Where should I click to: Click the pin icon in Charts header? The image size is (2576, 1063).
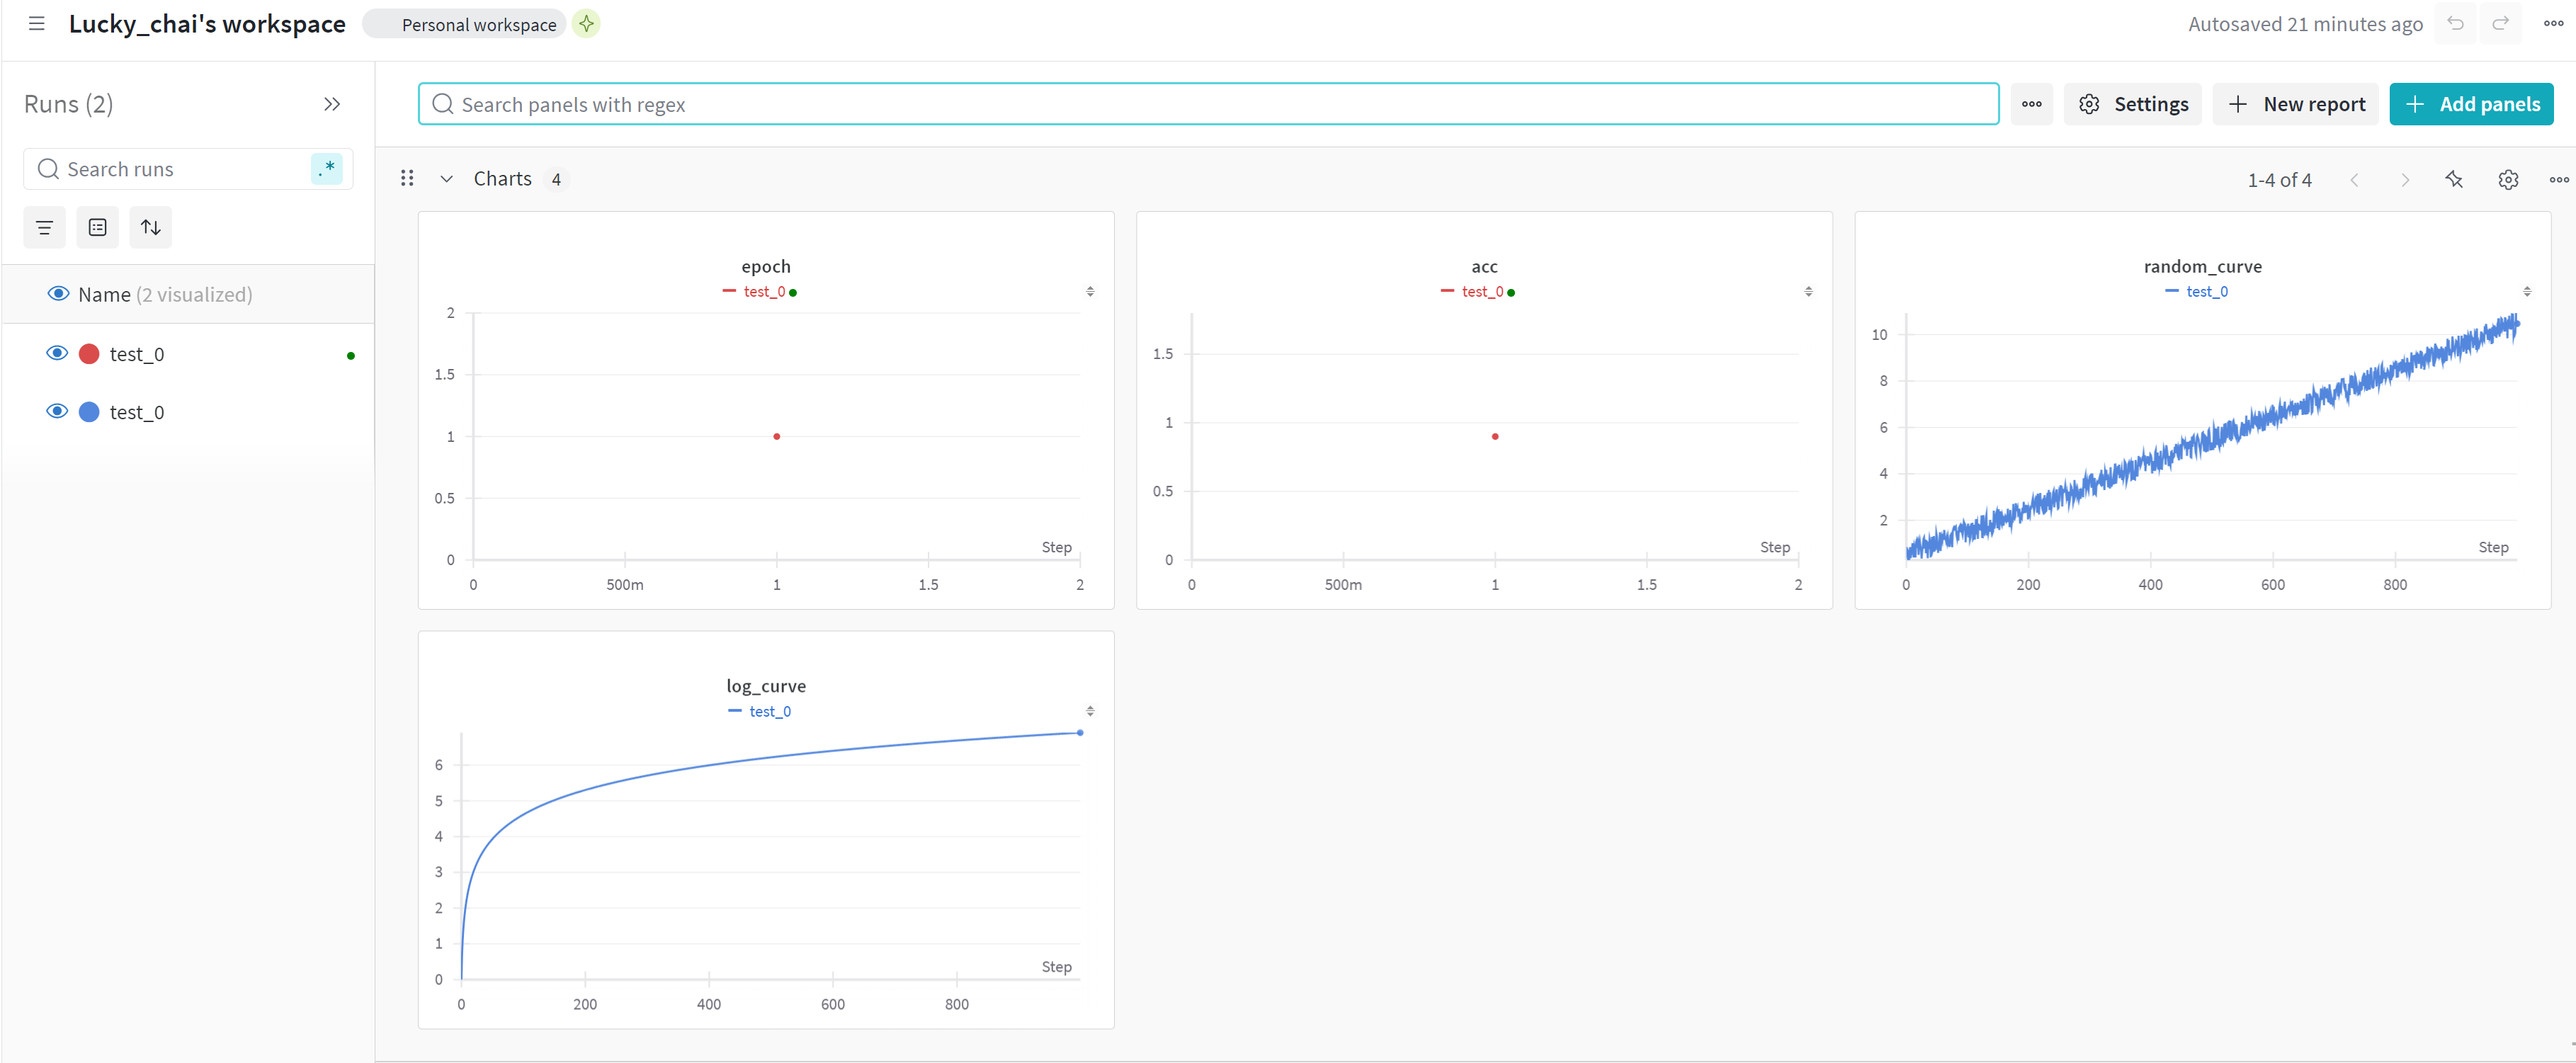coord(2454,180)
